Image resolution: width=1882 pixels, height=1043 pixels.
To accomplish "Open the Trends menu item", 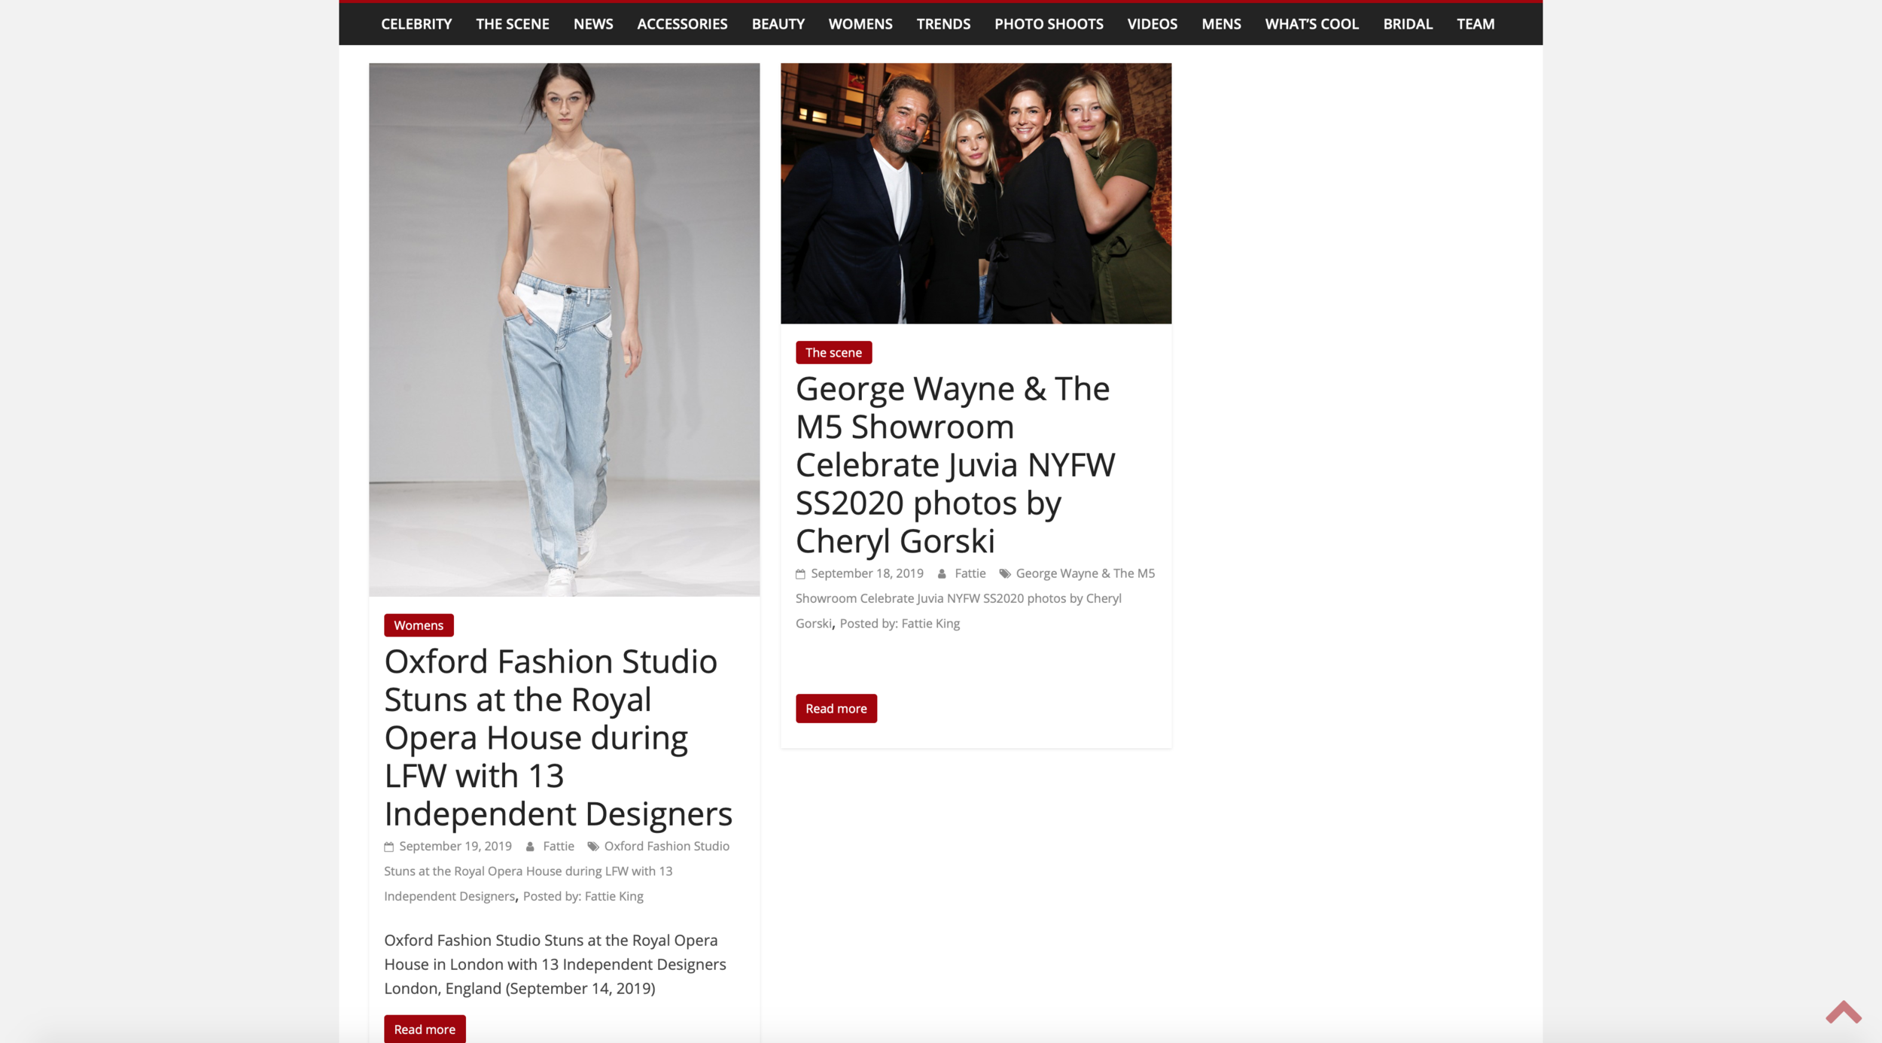I will tap(943, 24).
